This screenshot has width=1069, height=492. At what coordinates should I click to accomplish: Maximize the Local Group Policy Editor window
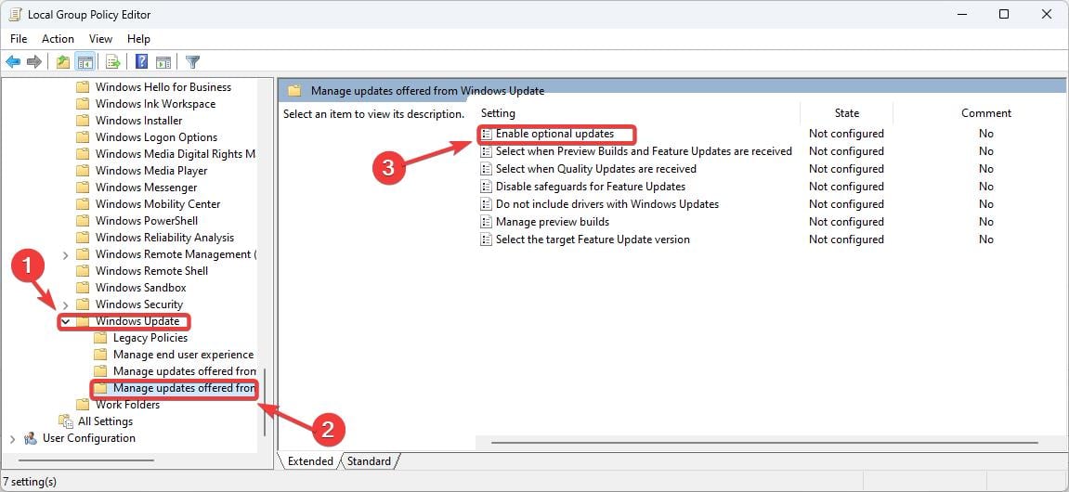click(x=1004, y=14)
